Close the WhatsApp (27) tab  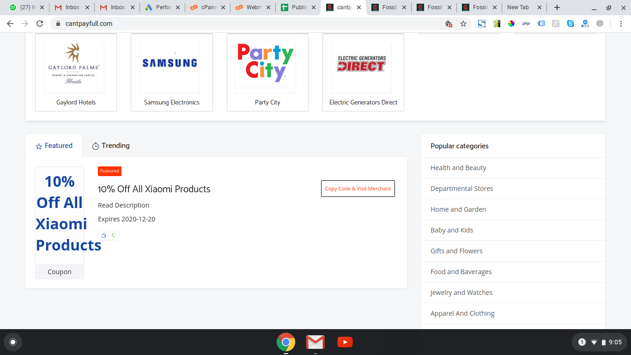(42, 7)
